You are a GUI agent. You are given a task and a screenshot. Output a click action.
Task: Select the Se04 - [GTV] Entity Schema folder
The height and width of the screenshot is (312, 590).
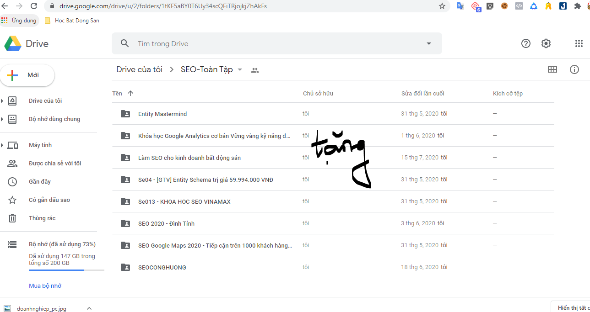tap(206, 180)
